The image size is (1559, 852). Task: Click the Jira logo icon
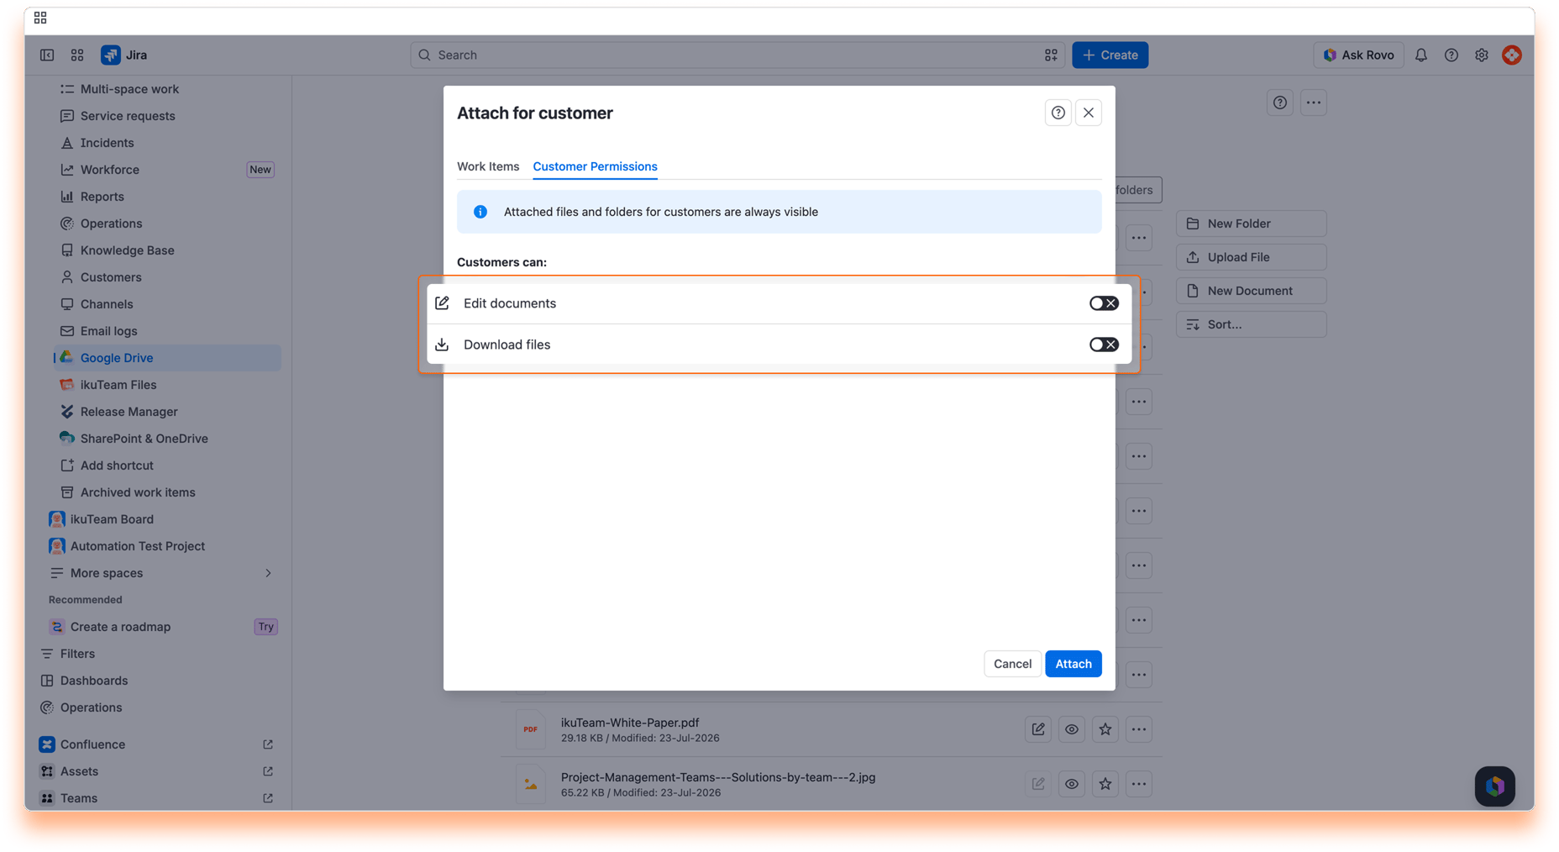(111, 55)
